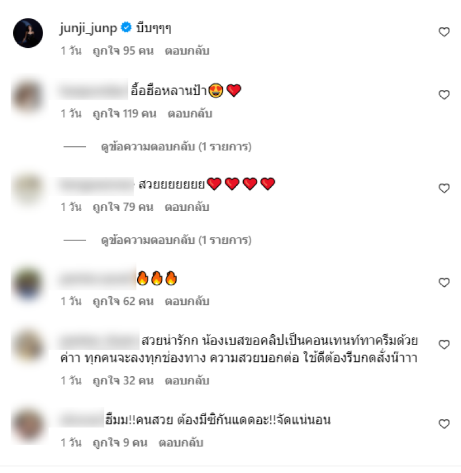
Task: Open junji_junp's profile picture
Action: 28,33
